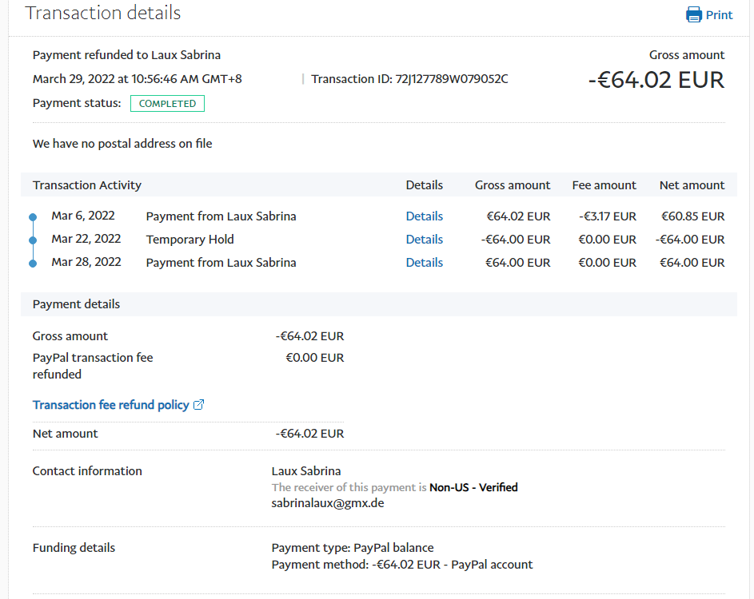Click the COMPLETED payment status badge
This screenshot has height=599, width=754.
(x=167, y=104)
